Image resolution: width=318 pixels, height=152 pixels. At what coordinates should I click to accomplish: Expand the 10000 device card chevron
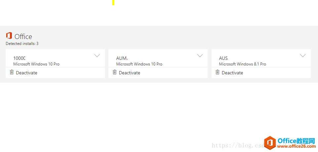pos(97,56)
